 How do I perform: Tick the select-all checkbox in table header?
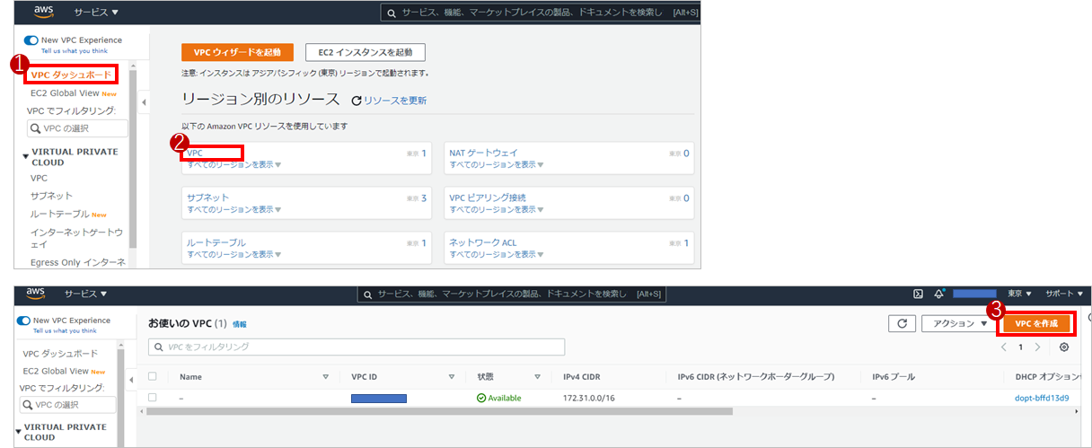153,377
